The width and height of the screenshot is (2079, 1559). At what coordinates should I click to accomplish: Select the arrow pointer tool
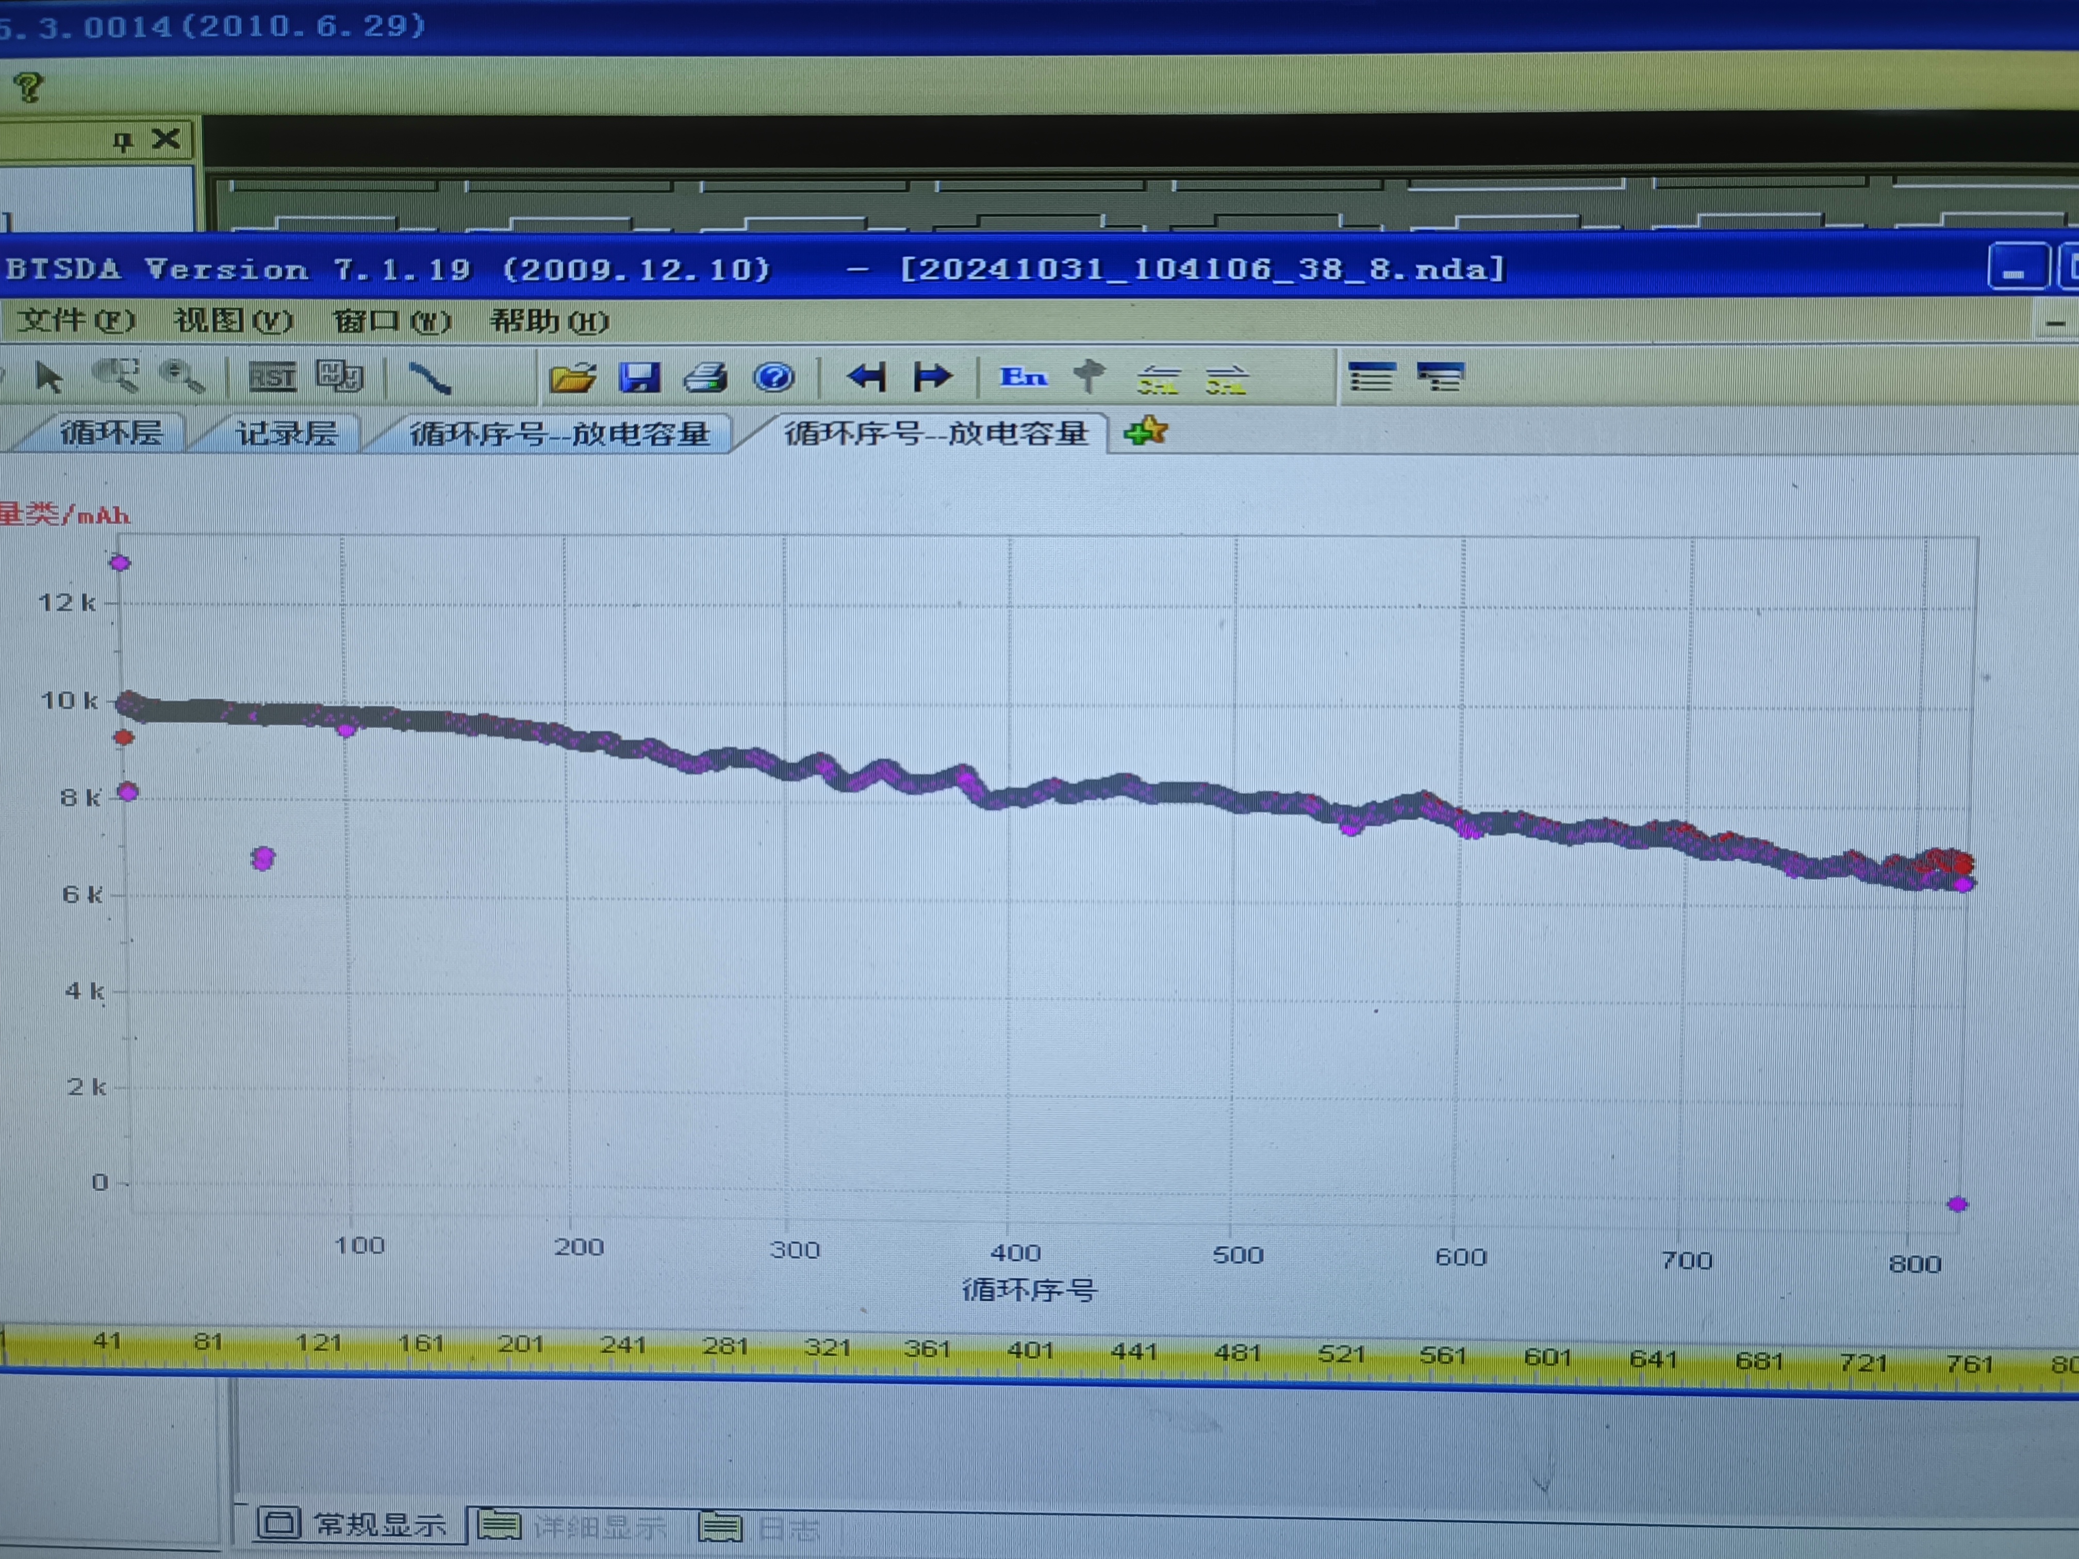[49, 378]
